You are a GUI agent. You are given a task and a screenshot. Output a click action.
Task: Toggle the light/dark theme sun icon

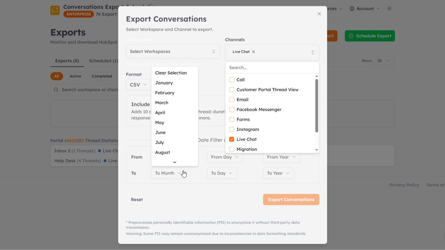tap(389, 9)
